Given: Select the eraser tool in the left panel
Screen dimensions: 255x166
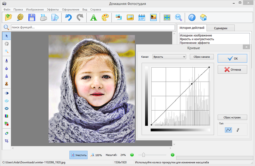Looking at the screenshot, I should pyautogui.click(x=6, y=133).
